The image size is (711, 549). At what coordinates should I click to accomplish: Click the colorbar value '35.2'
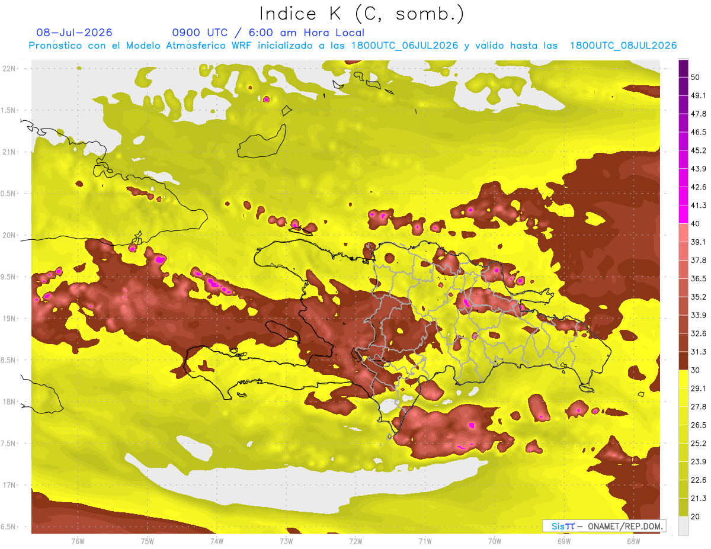(x=699, y=297)
